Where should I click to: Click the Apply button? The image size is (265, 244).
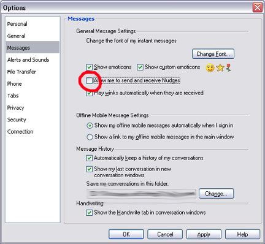pos(204,234)
